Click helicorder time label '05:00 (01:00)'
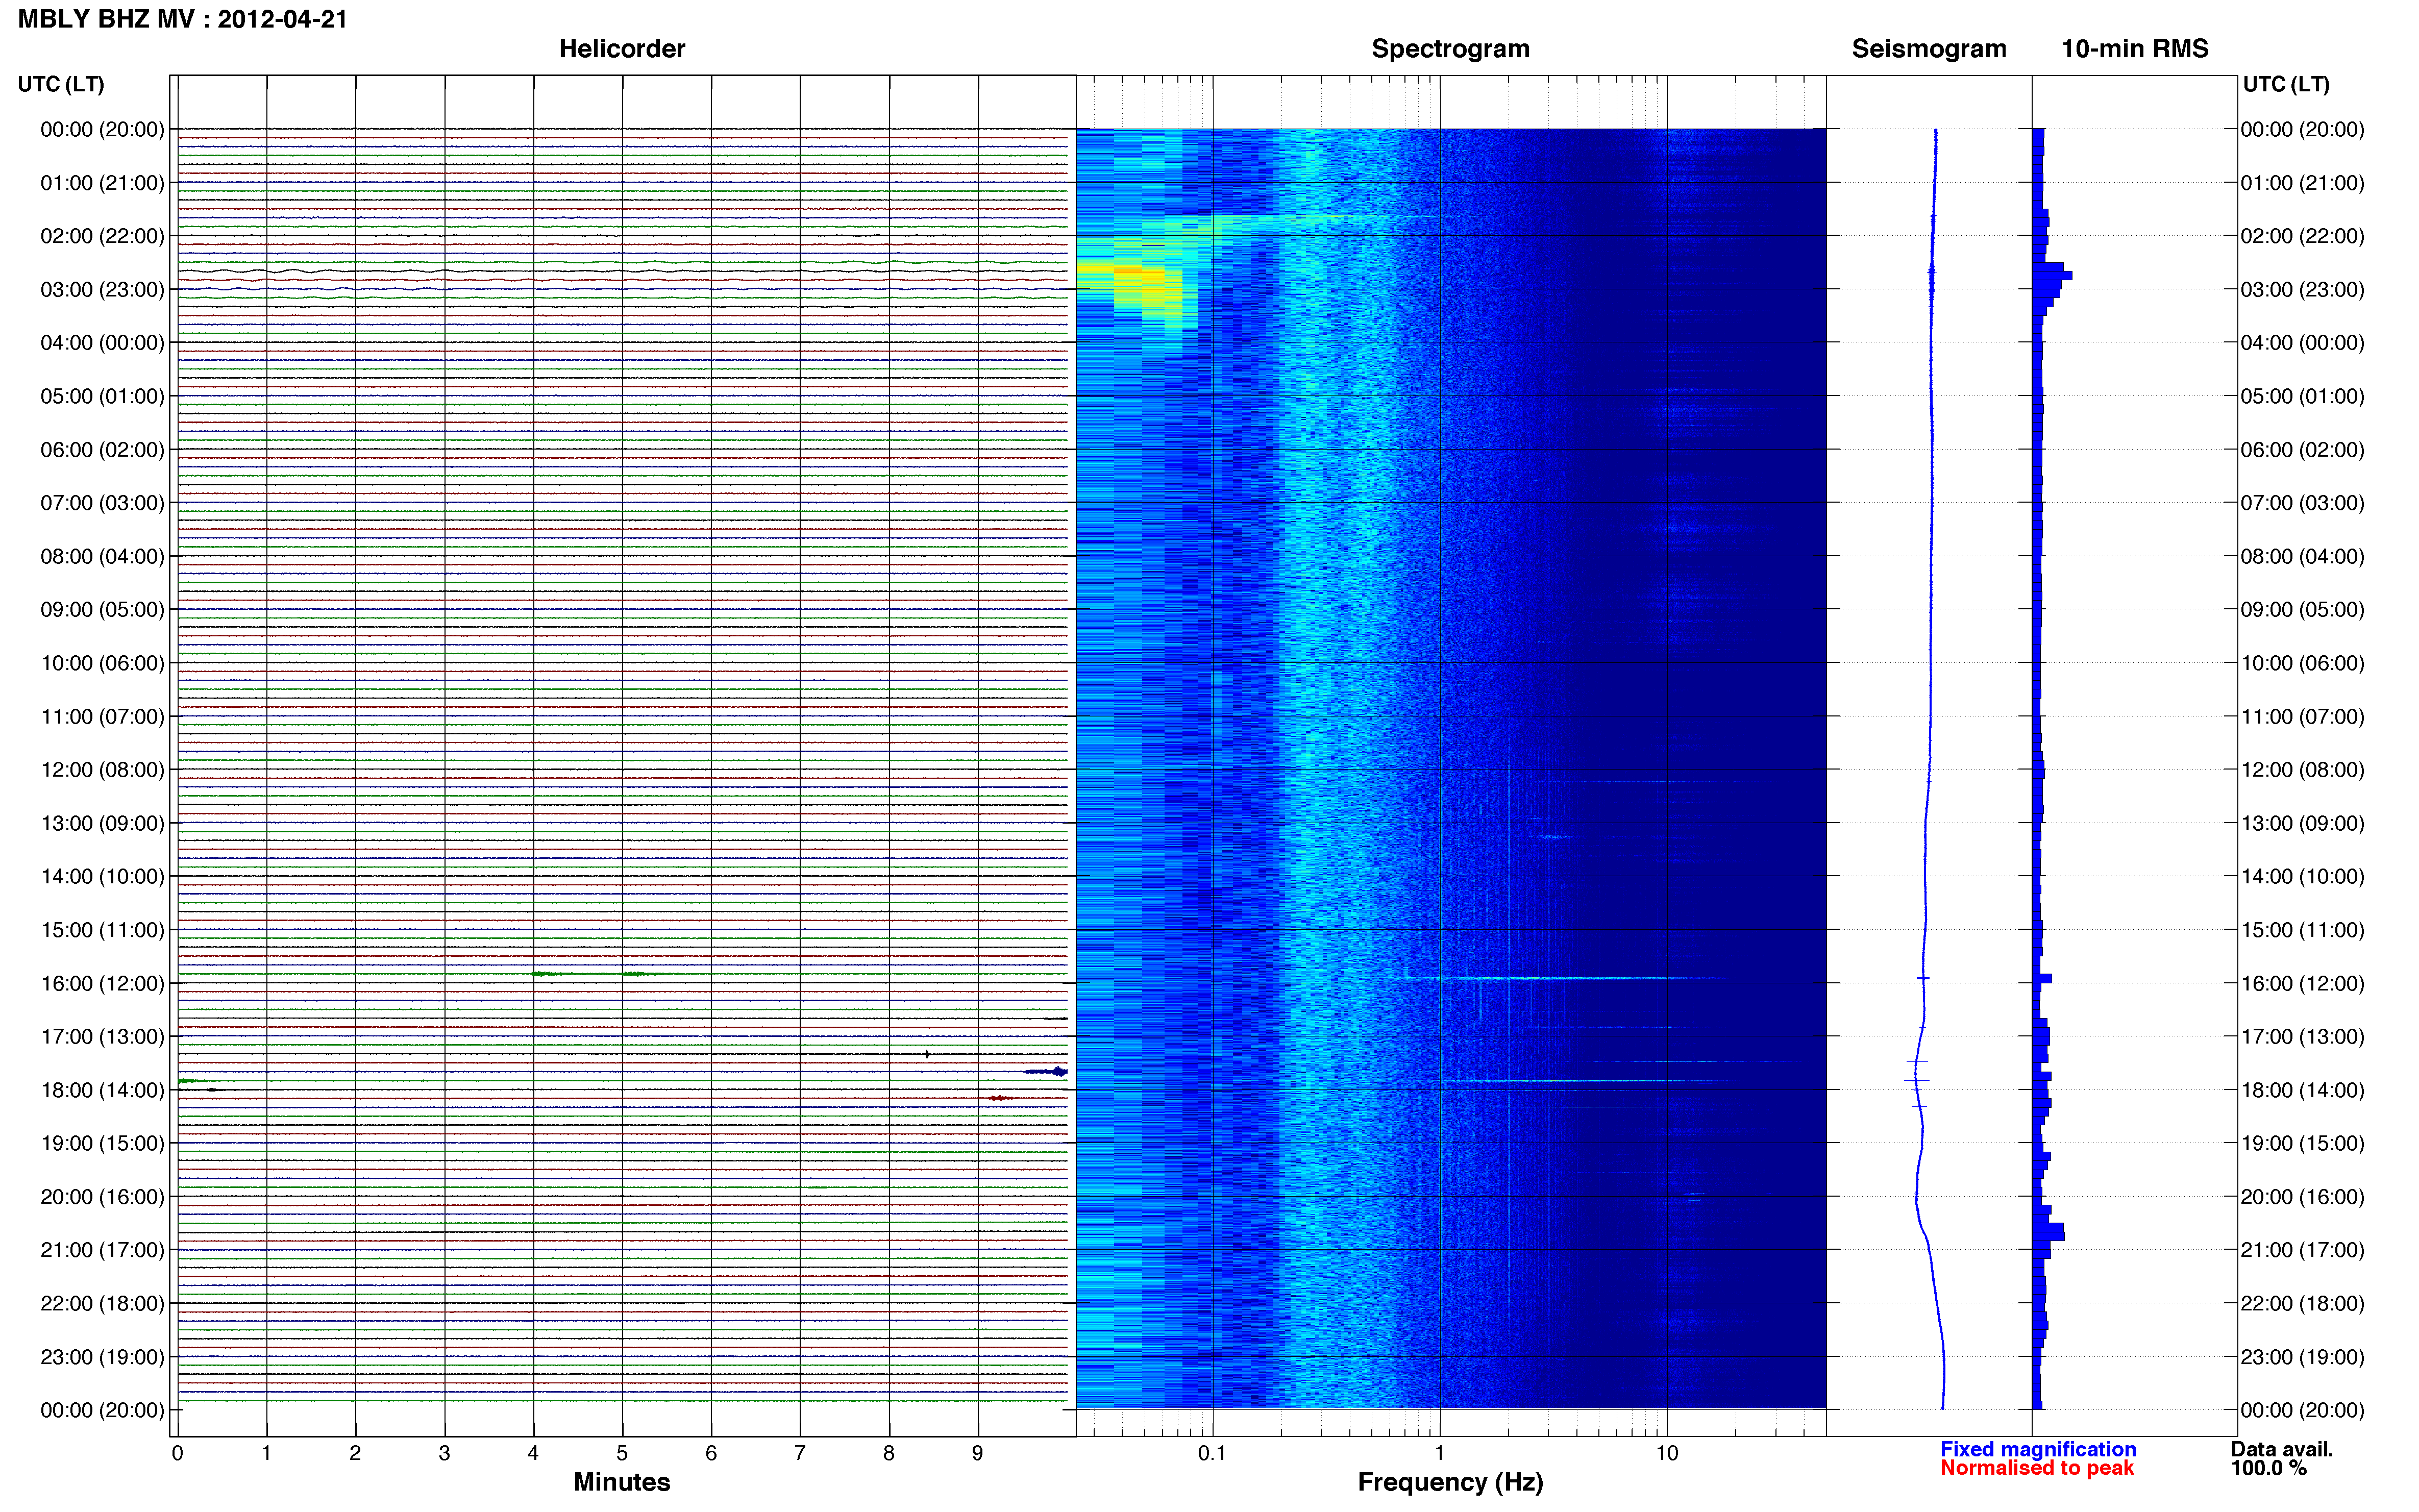 click(102, 396)
